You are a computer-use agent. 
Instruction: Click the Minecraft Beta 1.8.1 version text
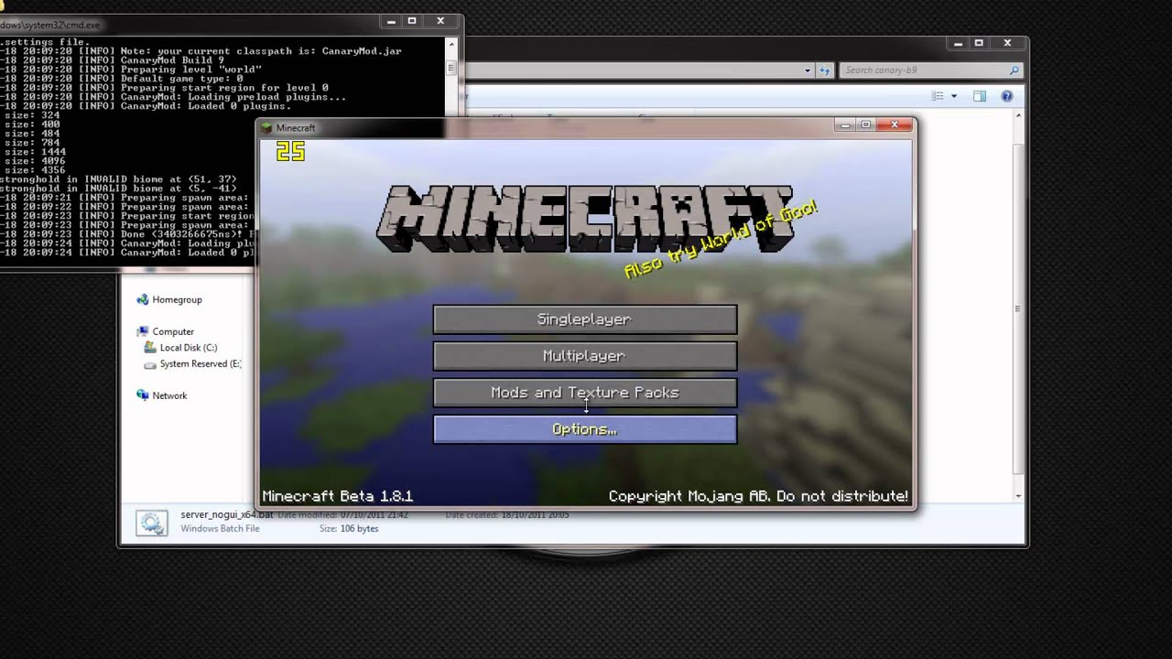338,496
